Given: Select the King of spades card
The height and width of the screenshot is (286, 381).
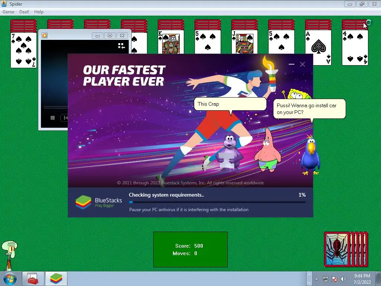Looking at the screenshot, I should tap(171, 42).
